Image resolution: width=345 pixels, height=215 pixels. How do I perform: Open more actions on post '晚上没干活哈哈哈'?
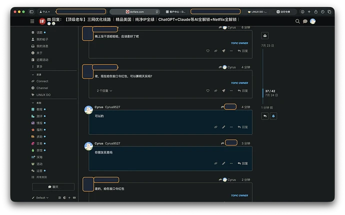231,51
